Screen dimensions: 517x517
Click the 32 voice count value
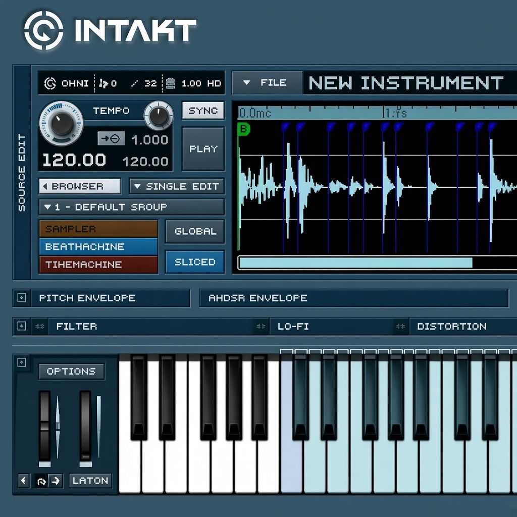(x=150, y=83)
